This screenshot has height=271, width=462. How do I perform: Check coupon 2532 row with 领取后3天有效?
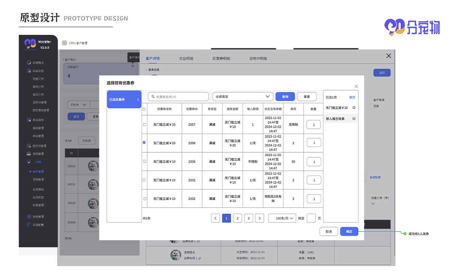pyautogui.click(x=144, y=199)
